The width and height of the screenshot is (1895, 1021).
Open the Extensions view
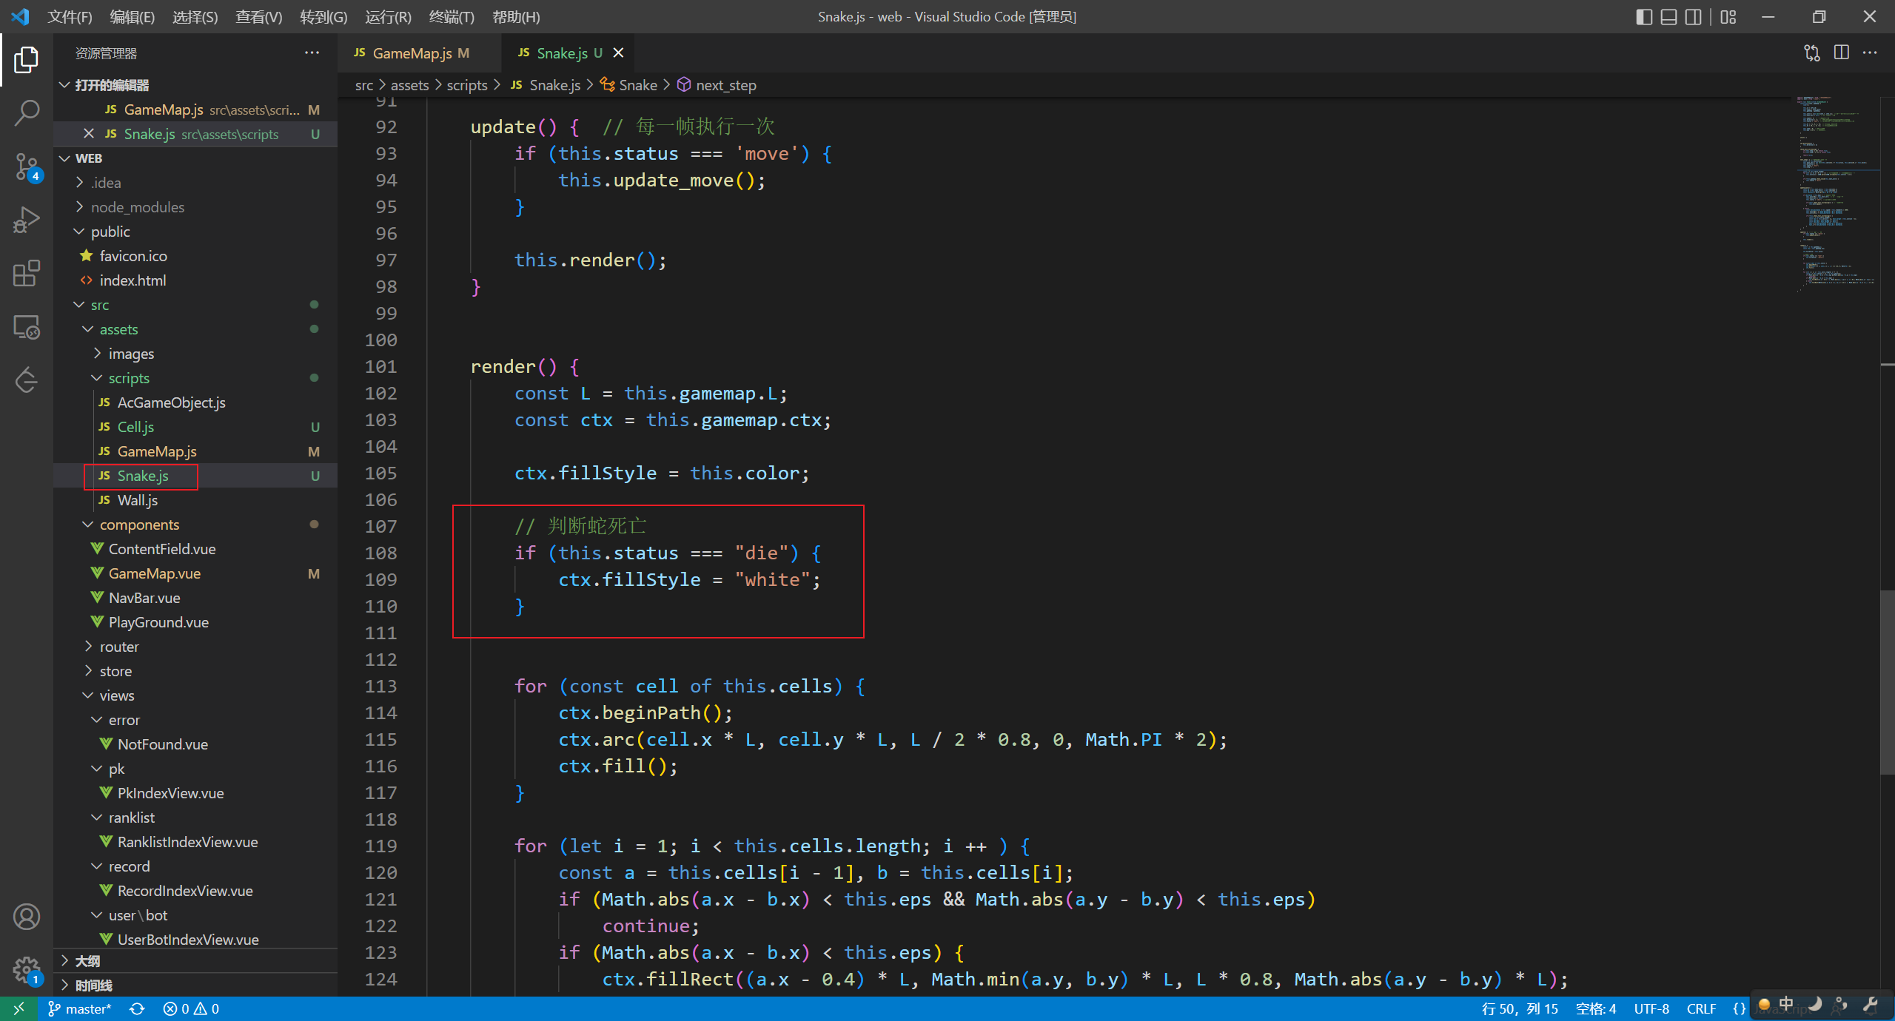pyautogui.click(x=27, y=274)
